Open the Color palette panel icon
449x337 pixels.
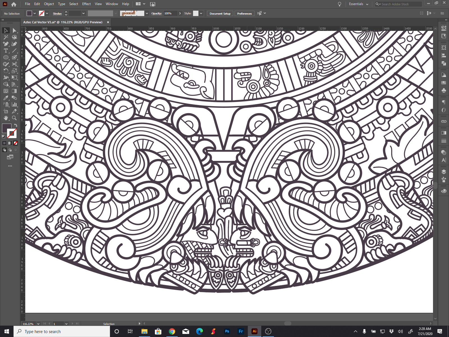(x=444, y=191)
